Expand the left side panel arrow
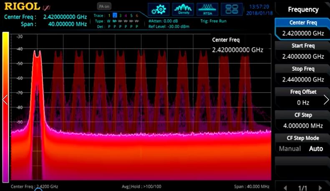This screenshot has width=330, height=191. [5, 100]
